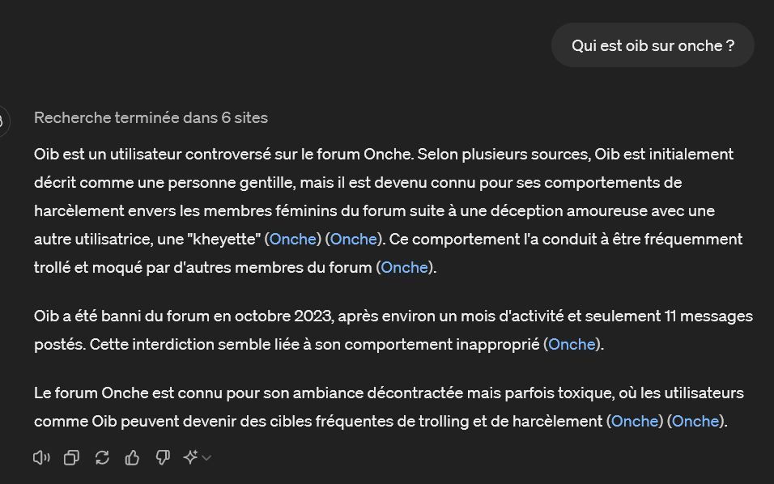Open the Onche link after "comportement inapproprié"

[x=572, y=344]
